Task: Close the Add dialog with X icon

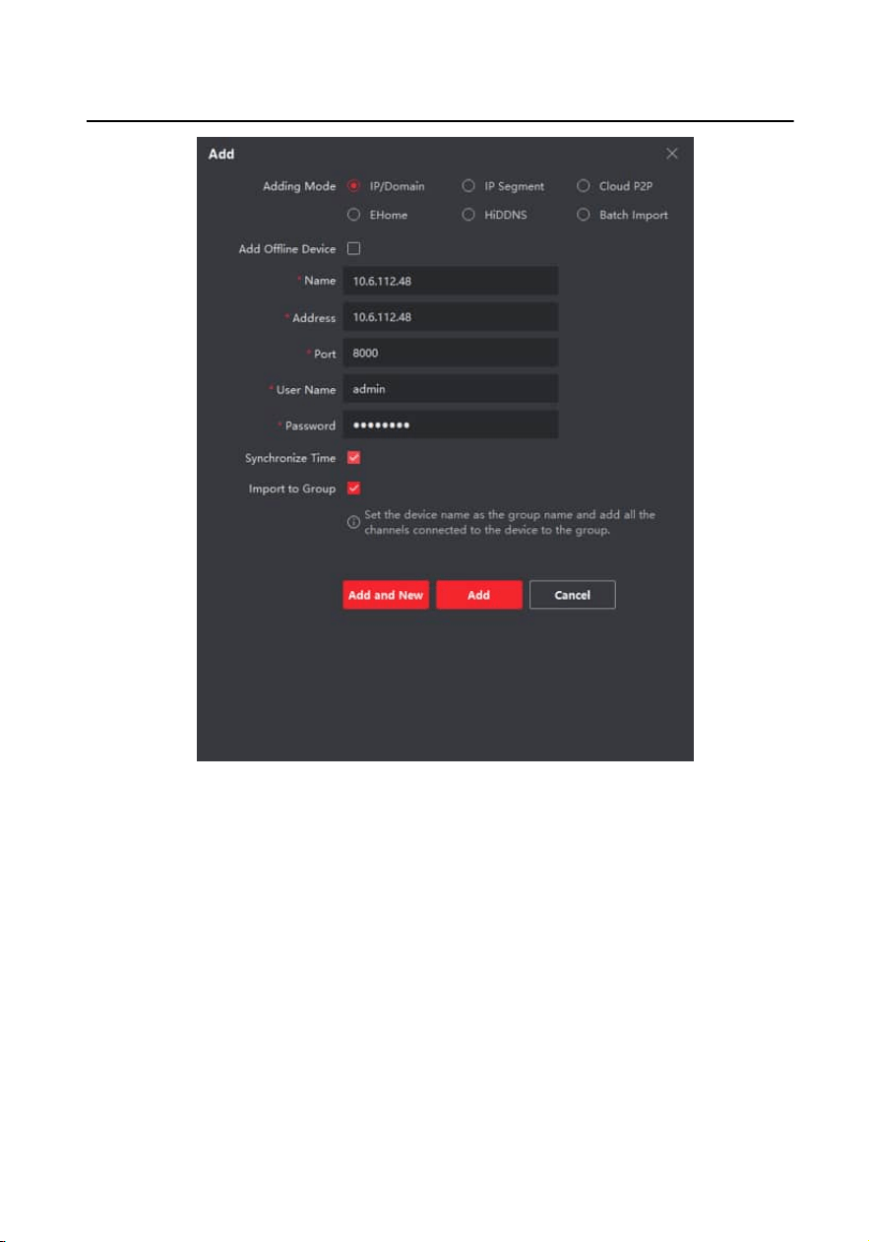Action: [672, 154]
